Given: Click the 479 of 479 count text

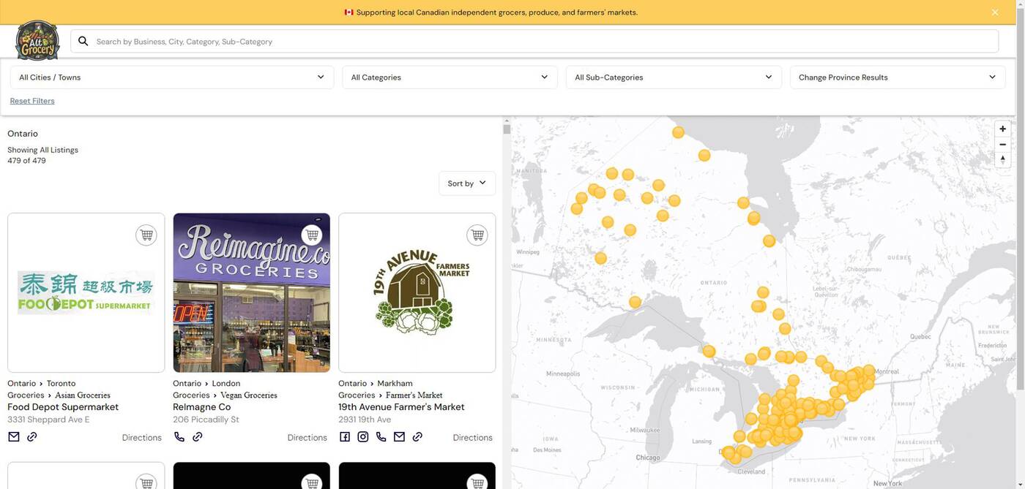Looking at the screenshot, I should coord(26,161).
